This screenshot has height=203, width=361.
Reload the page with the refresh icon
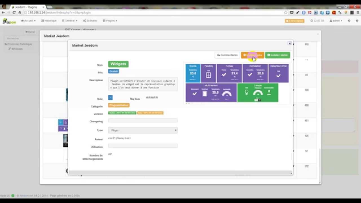click(14, 12)
